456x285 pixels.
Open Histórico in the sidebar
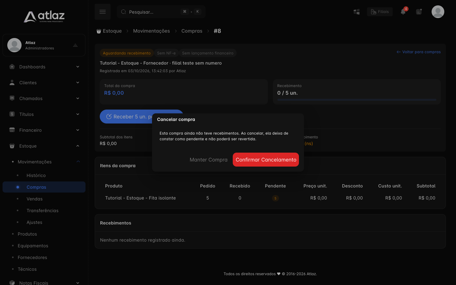click(36, 175)
